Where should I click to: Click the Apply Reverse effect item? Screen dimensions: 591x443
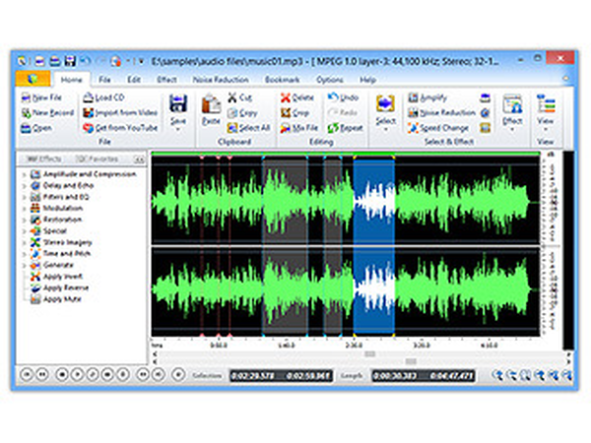59,287
